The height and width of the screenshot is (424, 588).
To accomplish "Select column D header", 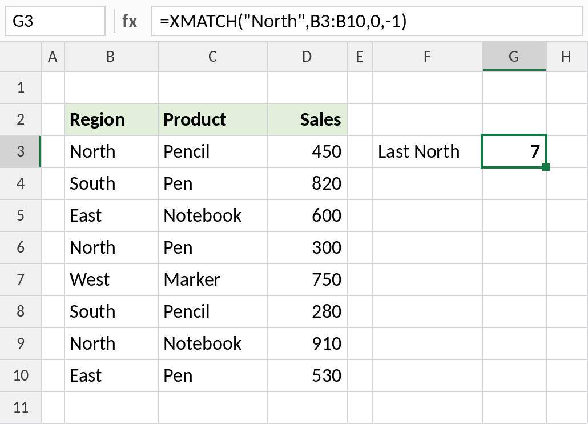I will (x=308, y=57).
